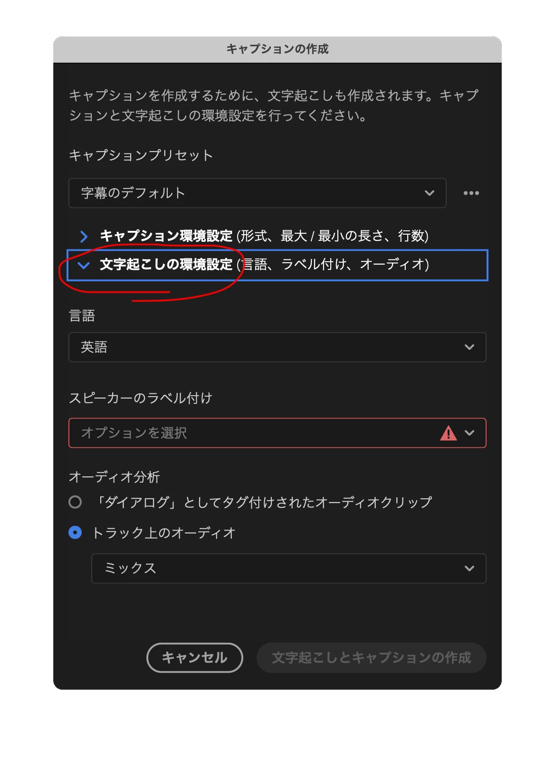Click the chevron arrow in the ミックス field

[469, 569]
